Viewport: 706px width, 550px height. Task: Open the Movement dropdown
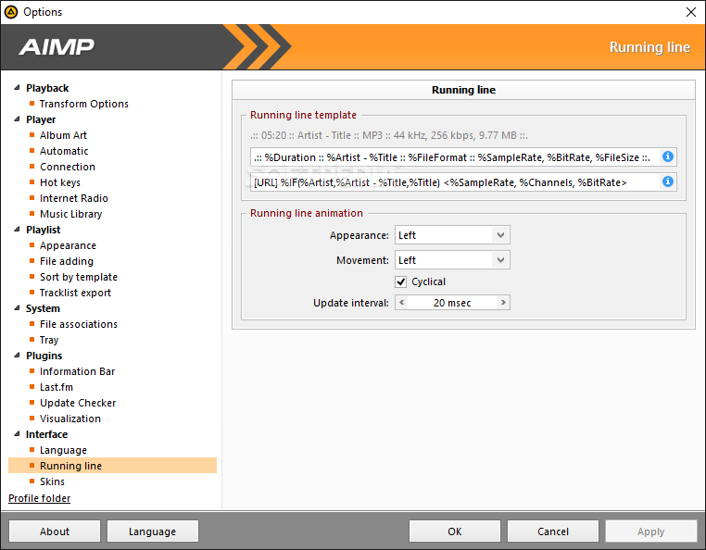pyautogui.click(x=452, y=260)
